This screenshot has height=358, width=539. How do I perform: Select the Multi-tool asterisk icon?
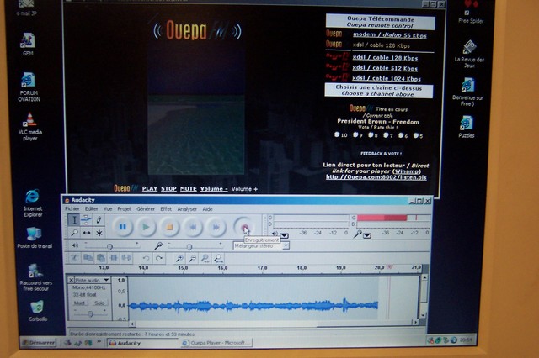tap(99, 233)
